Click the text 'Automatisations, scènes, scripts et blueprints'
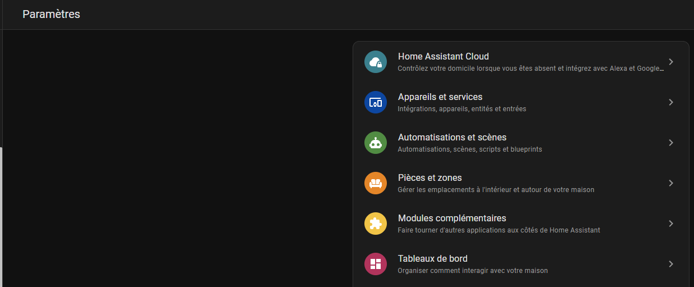 470,149
